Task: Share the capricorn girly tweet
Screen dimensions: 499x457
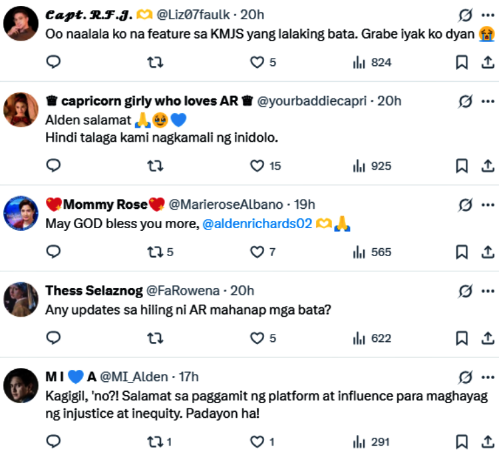Action: pyautogui.click(x=487, y=166)
